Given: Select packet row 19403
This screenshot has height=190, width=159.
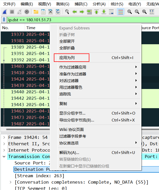Looking at the screenshot, I should [x=25, y=66].
